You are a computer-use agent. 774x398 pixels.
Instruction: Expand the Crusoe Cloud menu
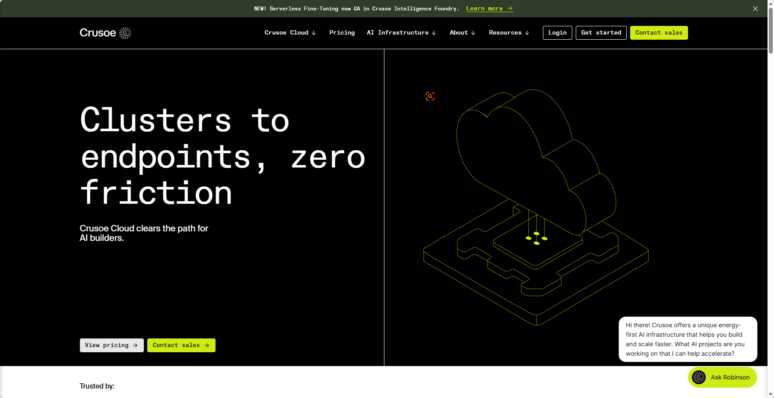pyautogui.click(x=290, y=33)
